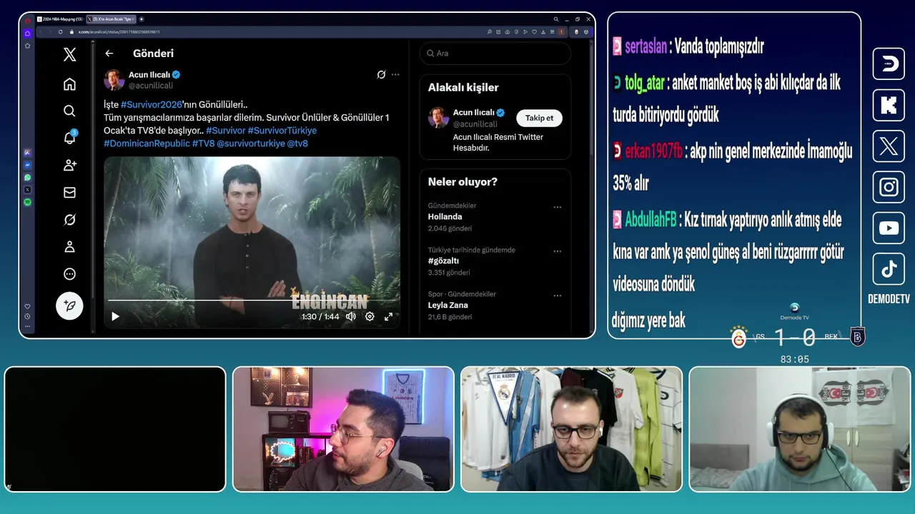The width and height of the screenshot is (915, 514).
Task: Open the Home icon in X sidebar
Action: coord(69,84)
